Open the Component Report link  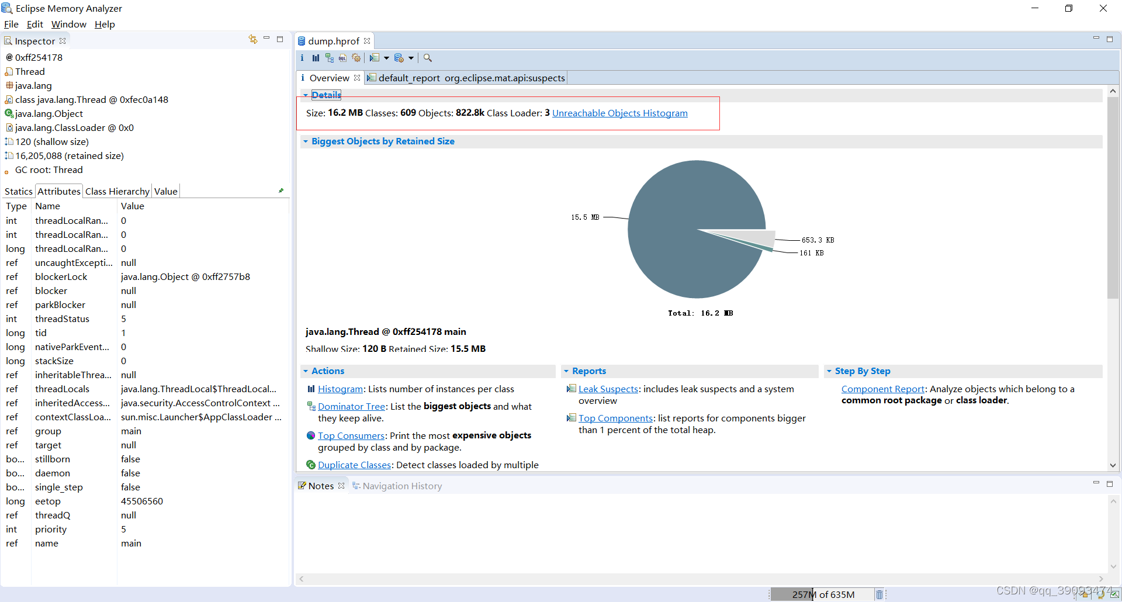[x=883, y=389]
